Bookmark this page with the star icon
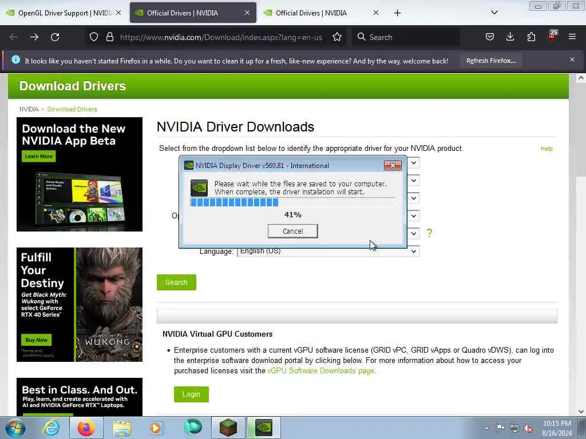Viewport: 586px width, 439px height. (336, 37)
